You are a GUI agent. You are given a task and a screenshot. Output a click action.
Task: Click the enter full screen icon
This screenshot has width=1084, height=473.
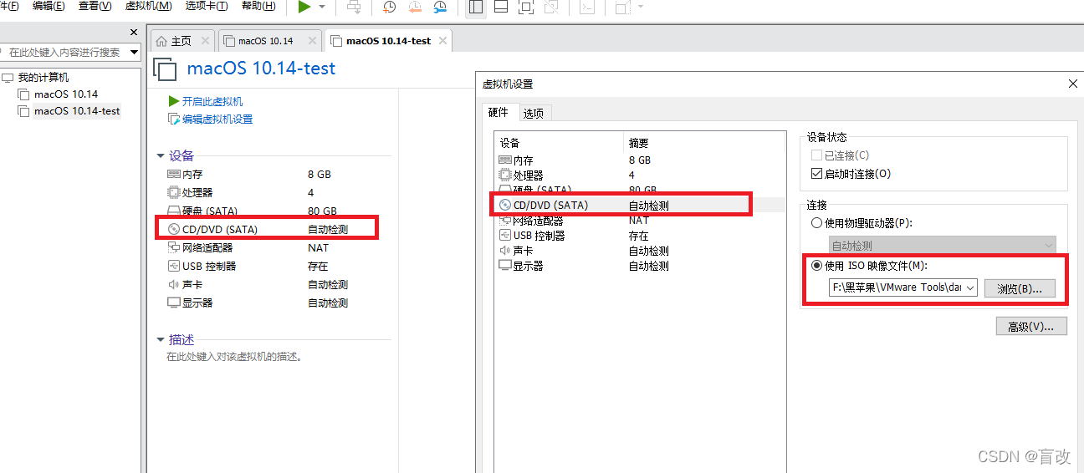525,7
